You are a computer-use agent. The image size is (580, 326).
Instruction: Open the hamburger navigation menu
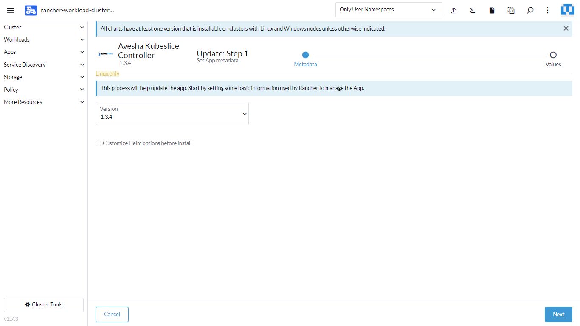click(x=11, y=10)
